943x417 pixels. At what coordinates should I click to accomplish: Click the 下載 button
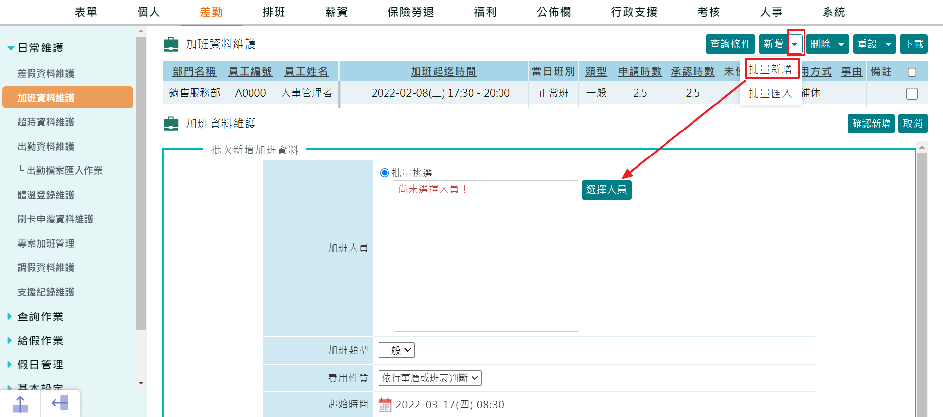(914, 44)
